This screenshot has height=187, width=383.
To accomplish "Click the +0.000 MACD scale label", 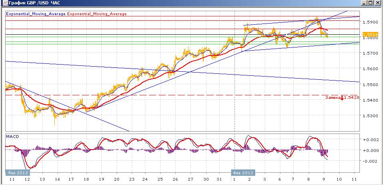I will (370, 150).
